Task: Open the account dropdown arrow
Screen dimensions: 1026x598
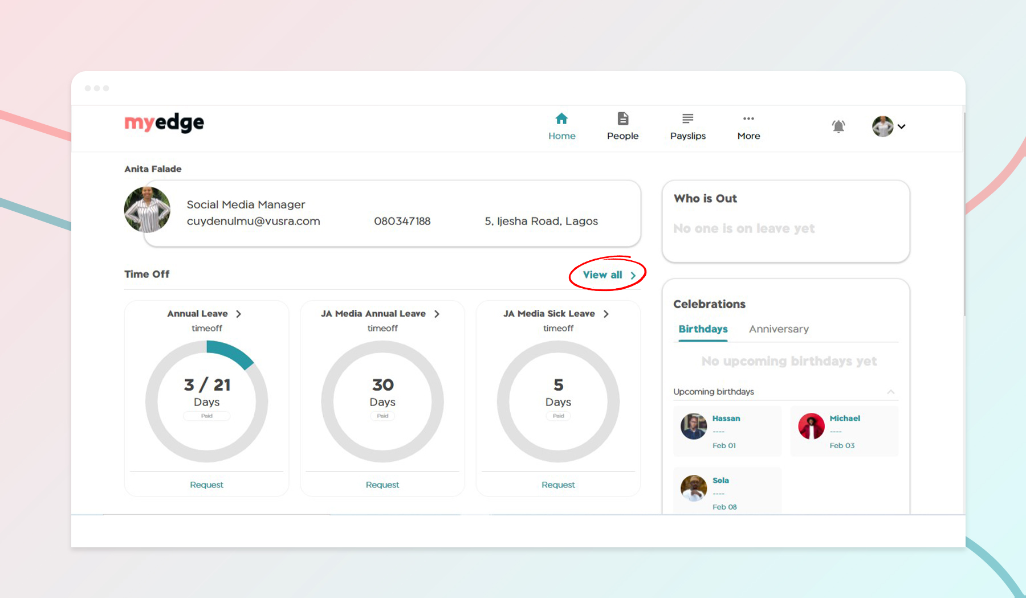Action: (x=901, y=127)
